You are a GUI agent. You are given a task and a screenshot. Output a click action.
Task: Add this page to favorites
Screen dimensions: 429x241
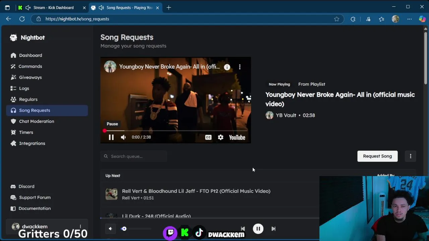336,19
